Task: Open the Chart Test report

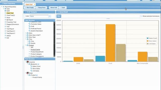Action: tap(10, 13)
